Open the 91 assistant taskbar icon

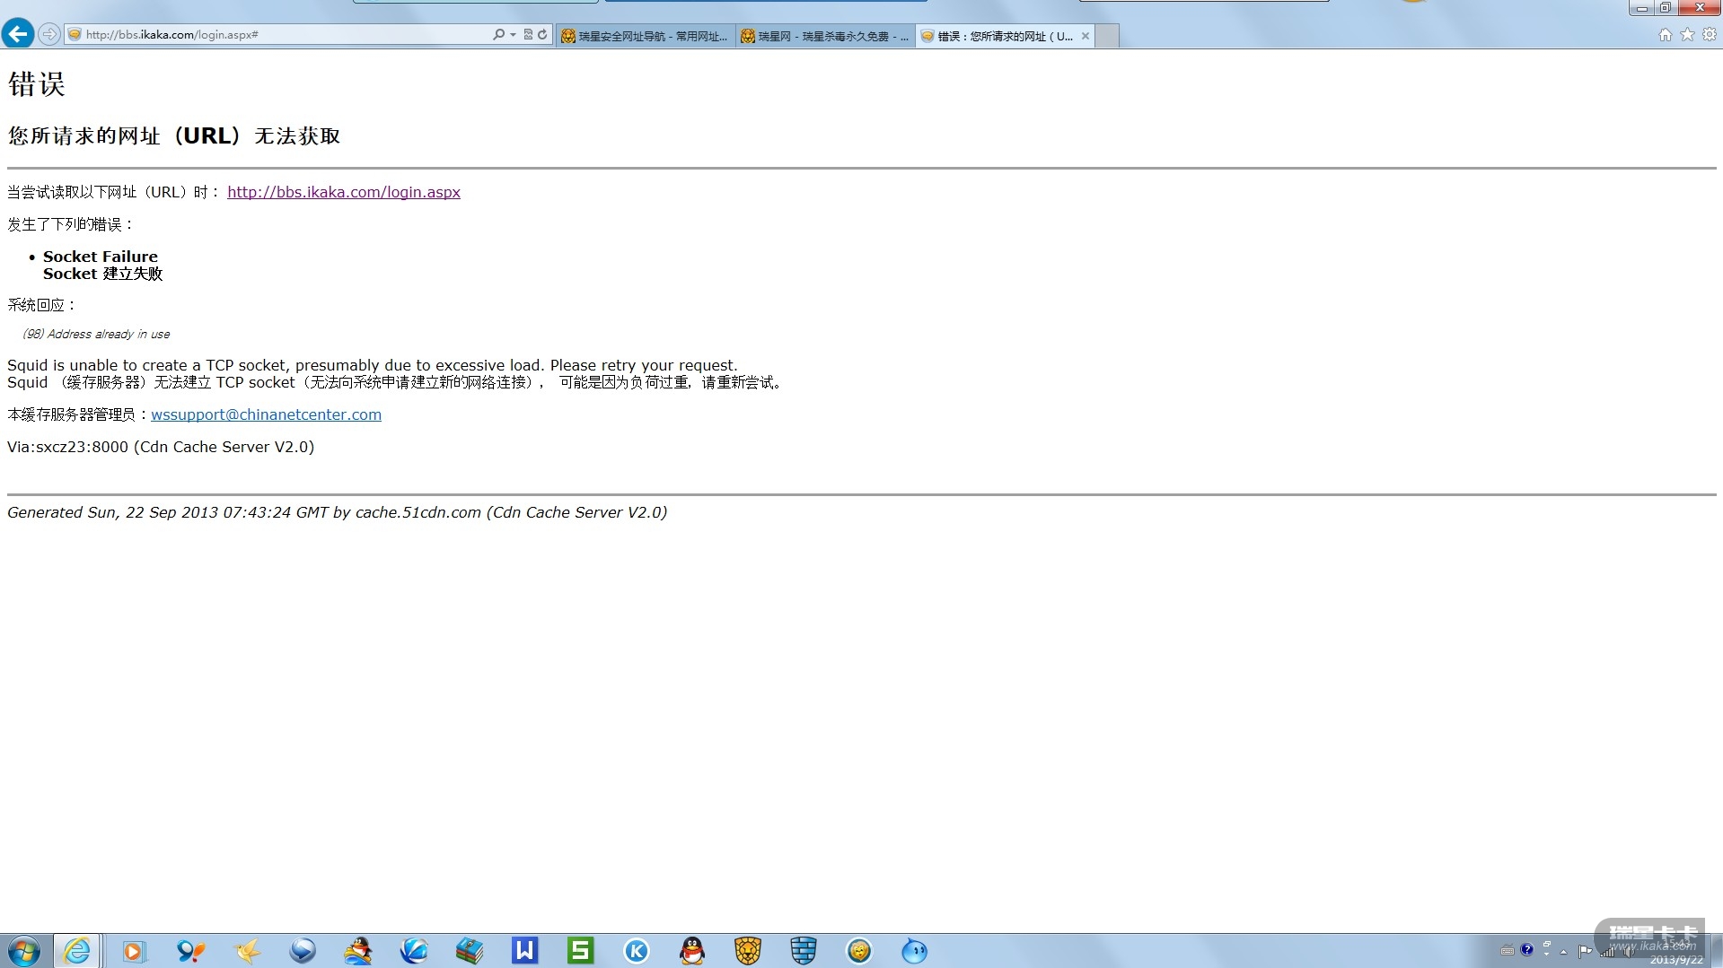click(x=189, y=951)
